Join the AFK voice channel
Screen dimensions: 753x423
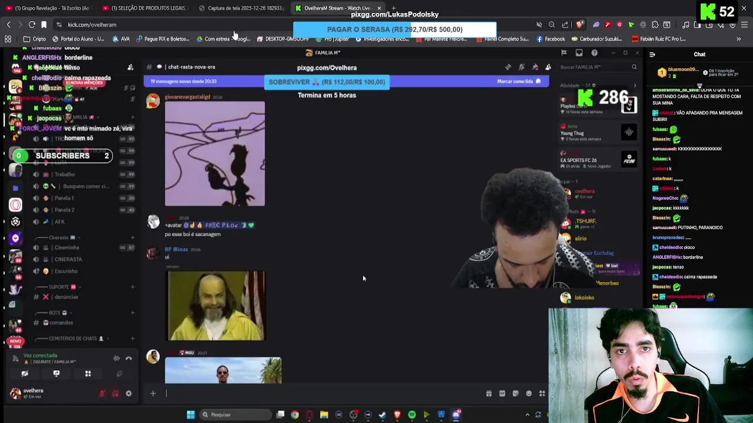[84, 221]
